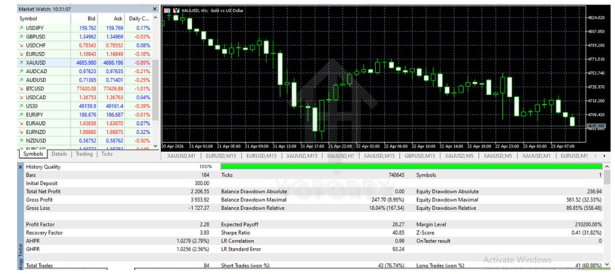Viewport: 615px width, 274px height.
Task: Click the EURAUD arrow icon
Action: click(21, 123)
